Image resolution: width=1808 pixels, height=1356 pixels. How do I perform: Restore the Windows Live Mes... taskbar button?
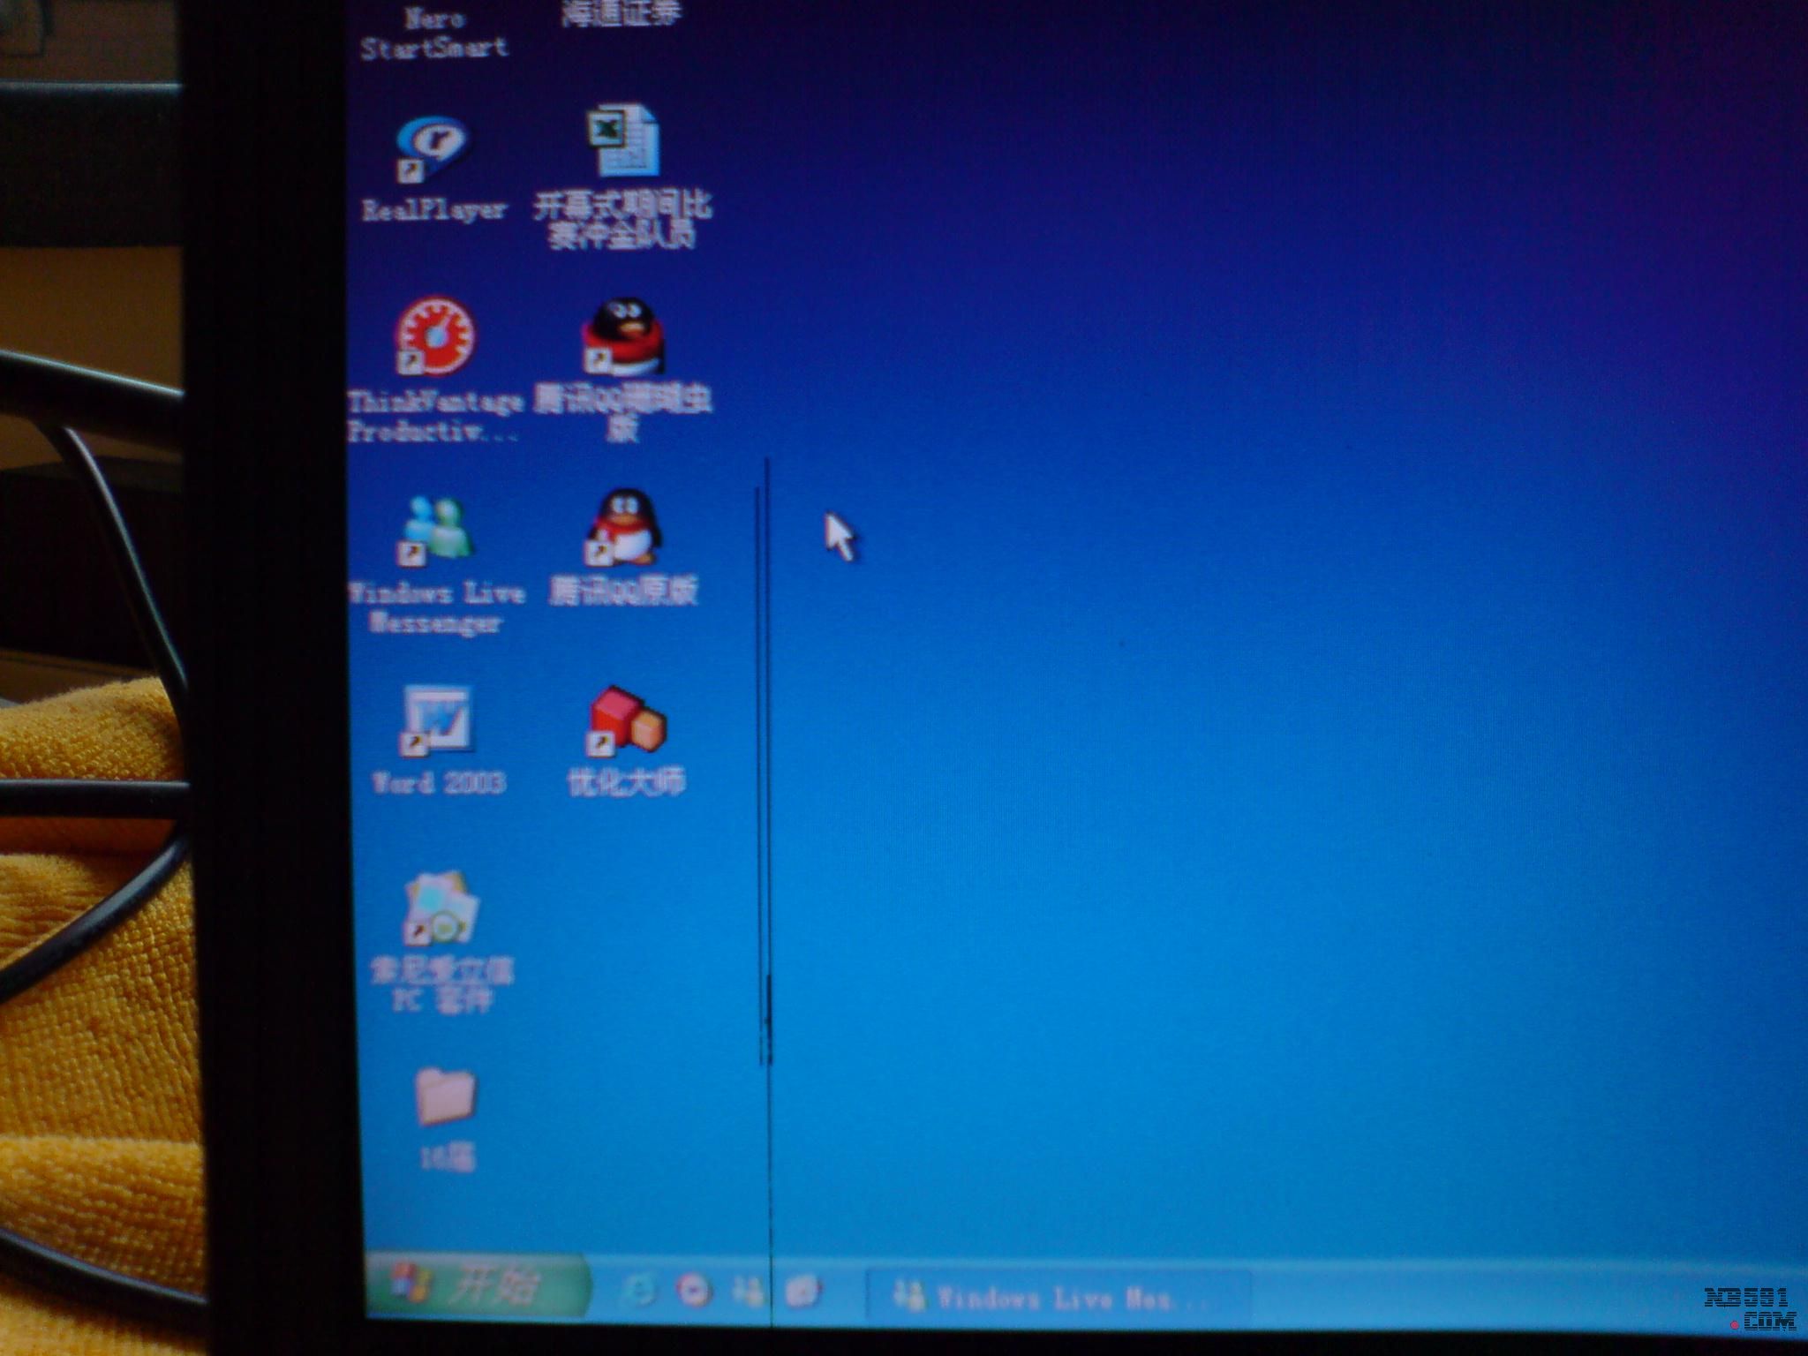pos(1056,1297)
